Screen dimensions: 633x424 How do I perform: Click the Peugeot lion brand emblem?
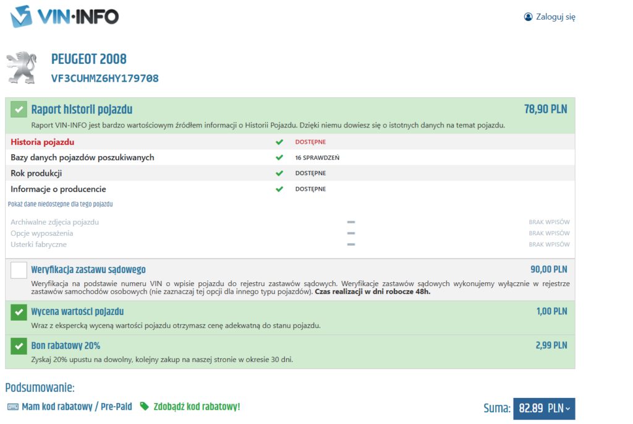22,68
